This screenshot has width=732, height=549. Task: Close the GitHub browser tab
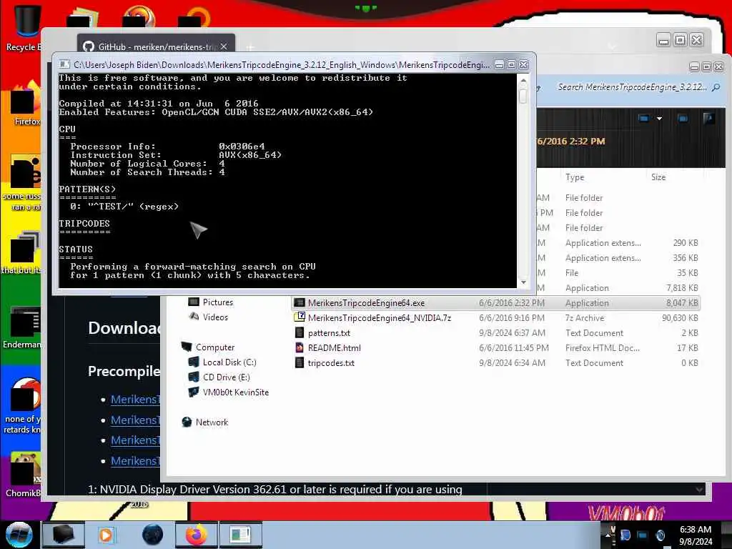224,46
